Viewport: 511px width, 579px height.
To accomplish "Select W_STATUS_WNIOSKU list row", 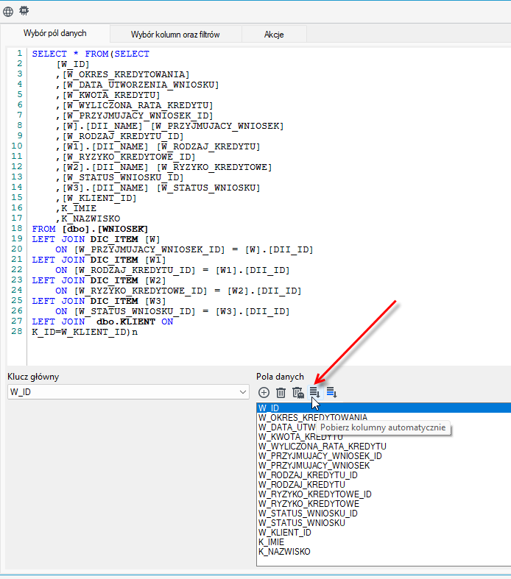I will pos(384,523).
